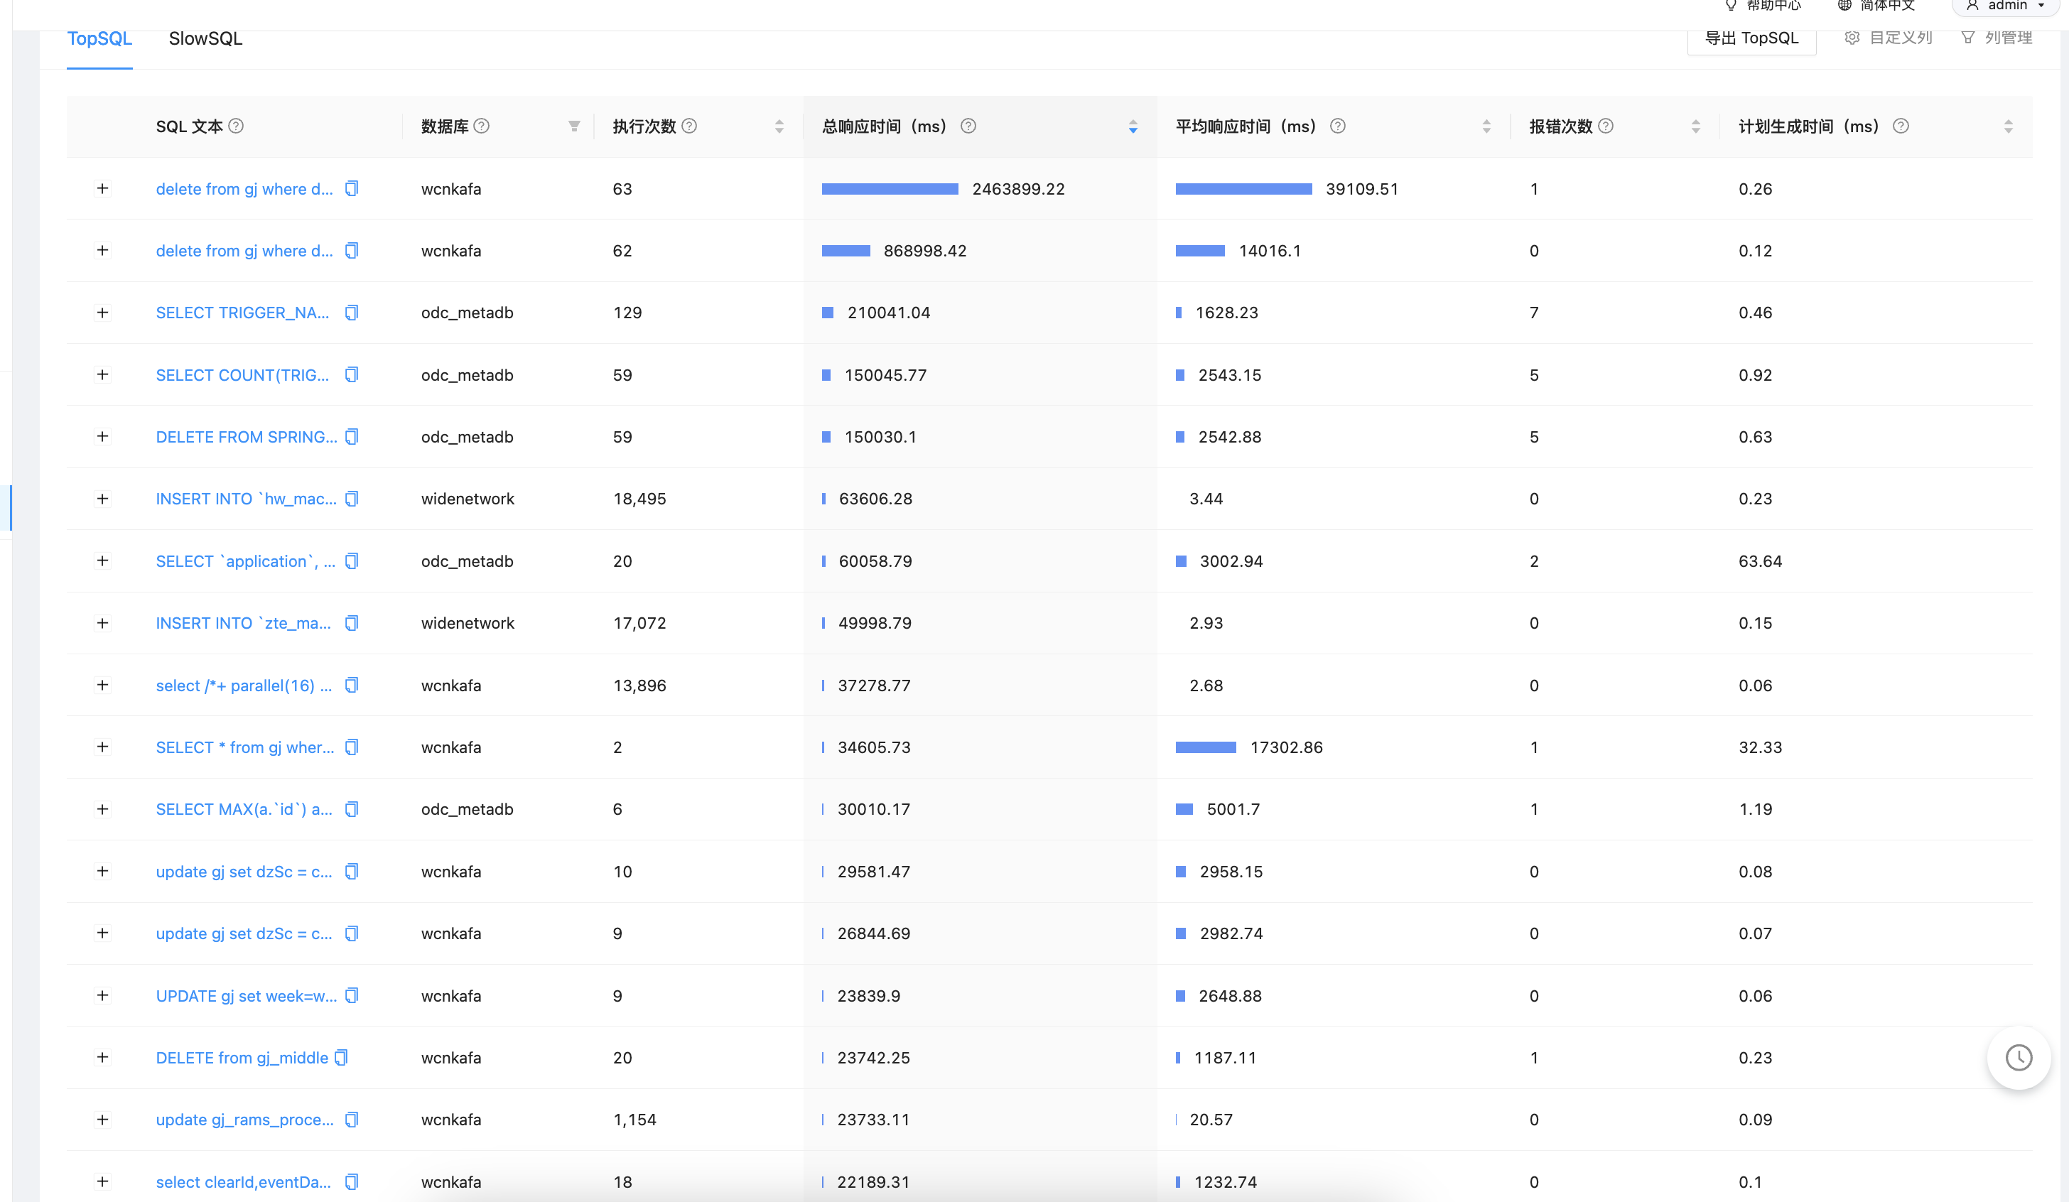
Task: Copy the SELECT `application` SQL text
Action: click(352, 562)
